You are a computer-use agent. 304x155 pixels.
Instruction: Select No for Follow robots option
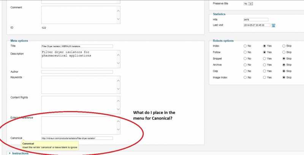point(245,52)
